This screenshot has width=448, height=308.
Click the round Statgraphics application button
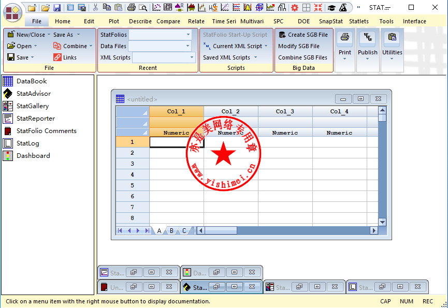click(12, 13)
